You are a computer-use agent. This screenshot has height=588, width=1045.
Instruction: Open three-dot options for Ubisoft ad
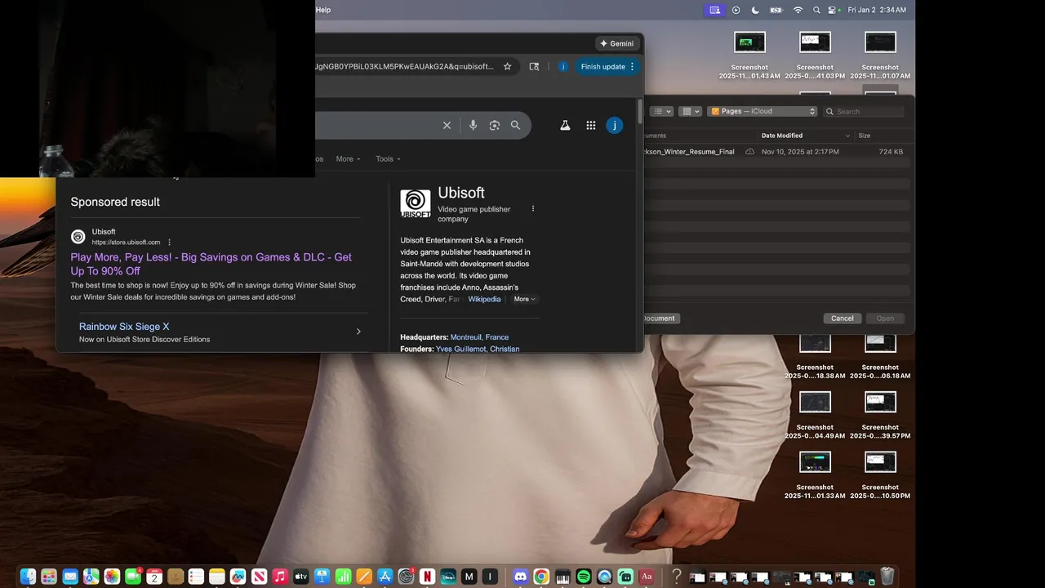click(x=170, y=243)
